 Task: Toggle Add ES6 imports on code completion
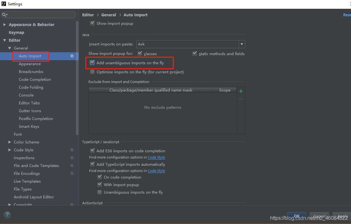tap(92, 151)
